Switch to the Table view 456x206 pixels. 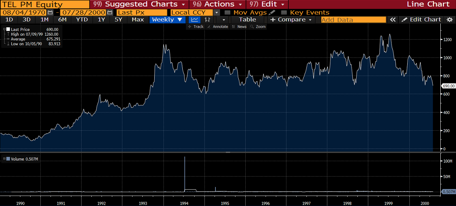click(x=247, y=20)
